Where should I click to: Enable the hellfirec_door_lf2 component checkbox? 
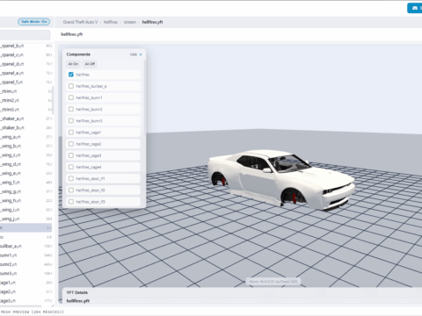(x=71, y=190)
